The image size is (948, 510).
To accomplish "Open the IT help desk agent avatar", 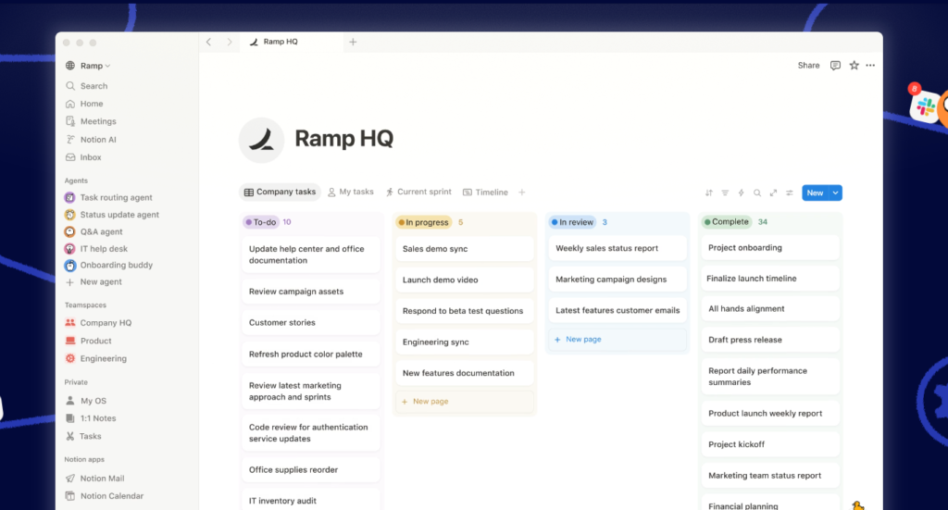I will pyautogui.click(x=70, y=248).
